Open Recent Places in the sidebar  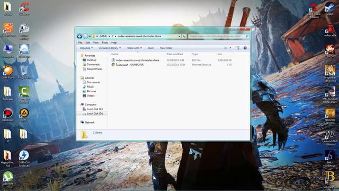[x=94, y=69]
